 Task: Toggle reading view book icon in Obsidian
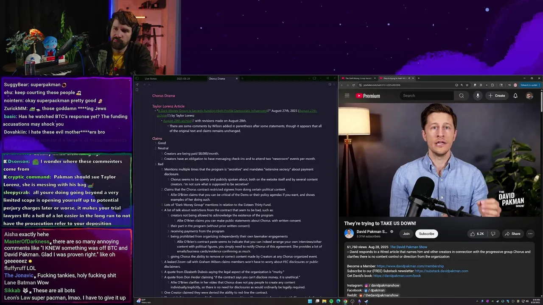click(330, 85)
